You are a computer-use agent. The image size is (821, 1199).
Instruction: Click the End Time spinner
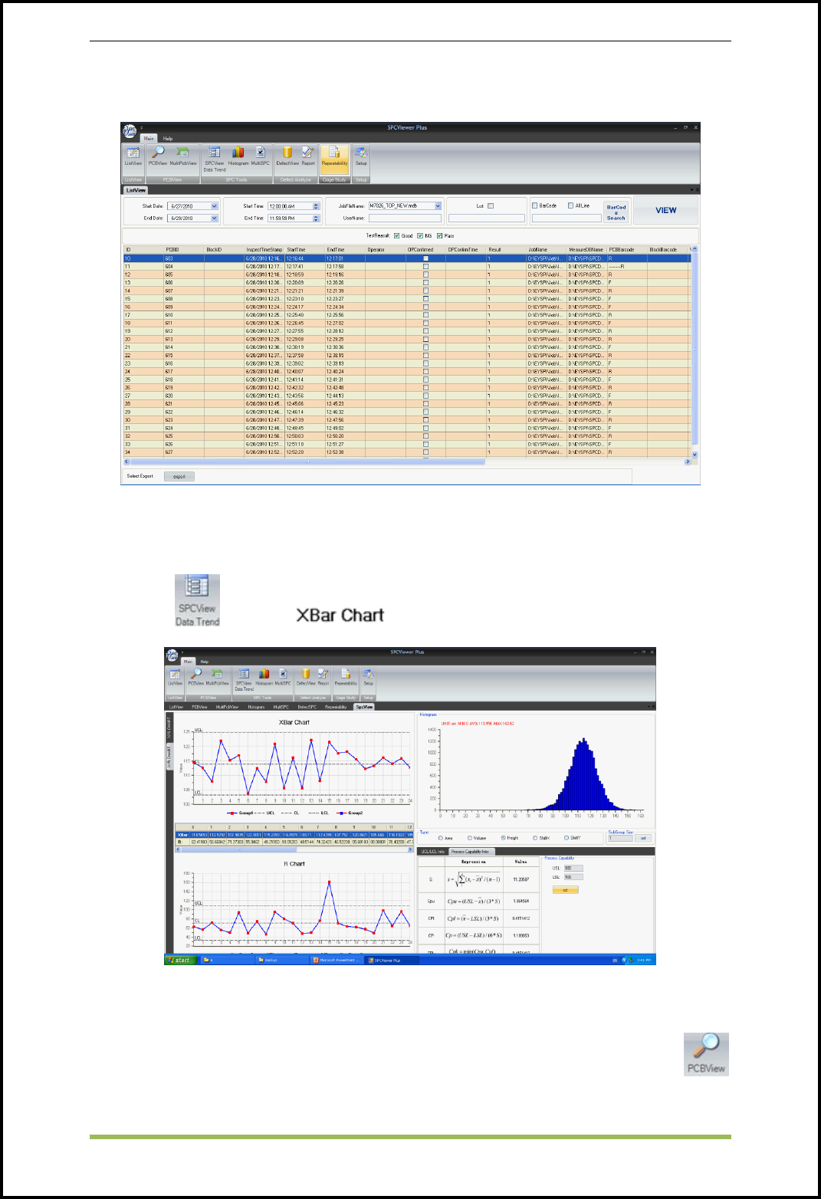316,218
